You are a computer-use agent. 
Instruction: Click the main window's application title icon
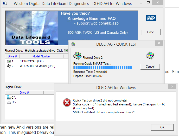[5, 3]
